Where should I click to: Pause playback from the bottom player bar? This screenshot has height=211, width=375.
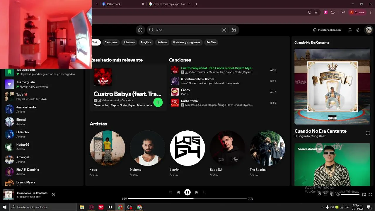coord(187,192)
